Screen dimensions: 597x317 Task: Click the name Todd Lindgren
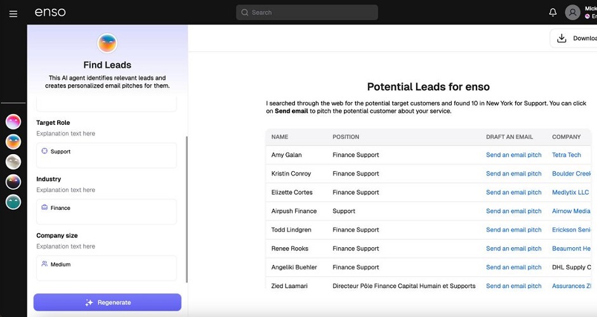[x=291, y=230]
